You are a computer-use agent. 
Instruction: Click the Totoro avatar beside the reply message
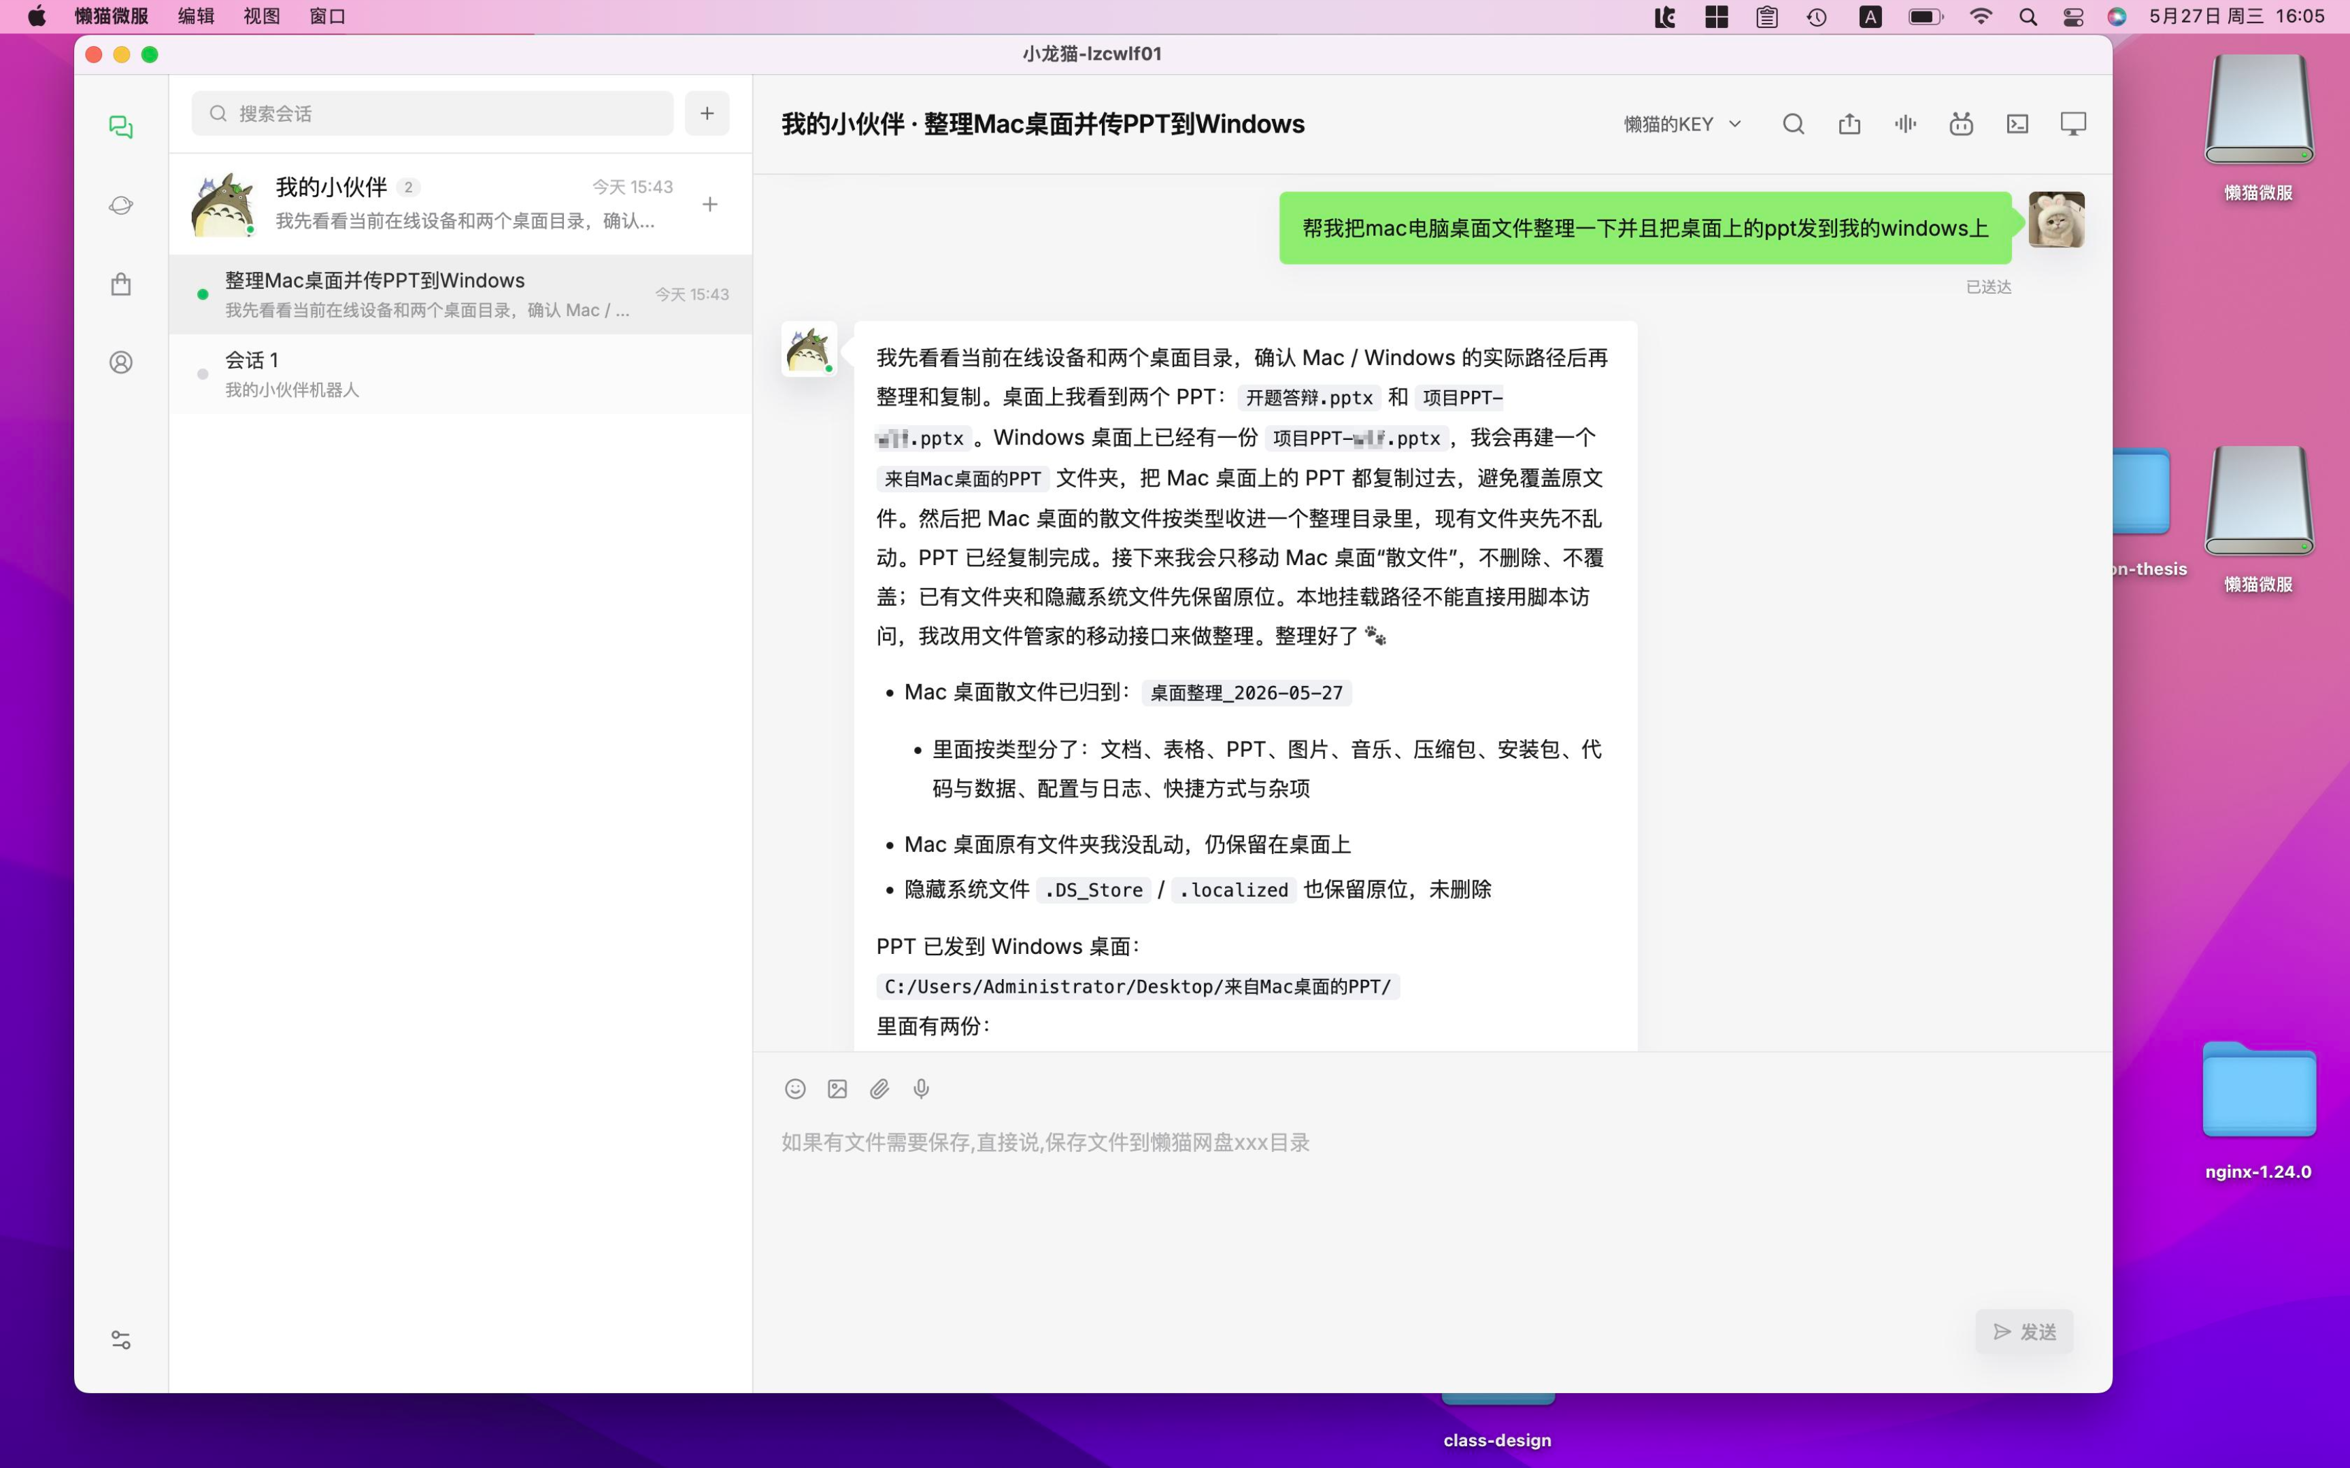pos(809,349)
